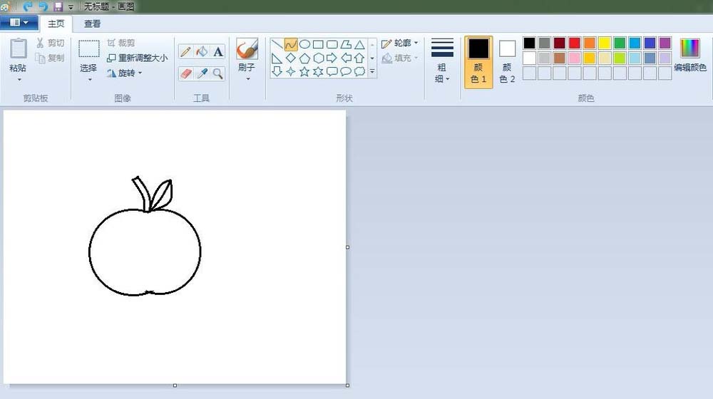713x399 pixels.
Task: Click the canvas right-edge resize handle
Action: pyautogui.click(x=348, y=247)
